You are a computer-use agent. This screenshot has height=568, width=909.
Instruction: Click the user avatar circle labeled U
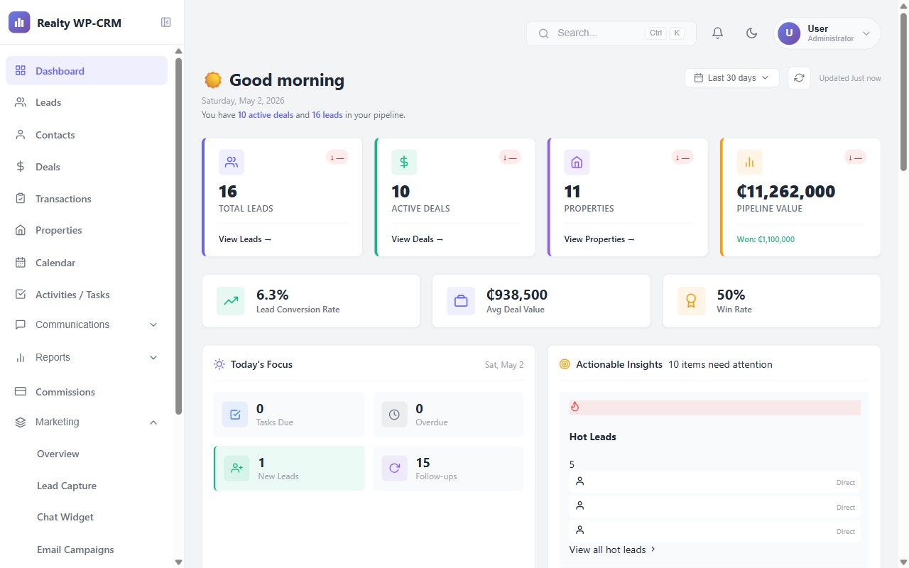(x=789, y=33)
